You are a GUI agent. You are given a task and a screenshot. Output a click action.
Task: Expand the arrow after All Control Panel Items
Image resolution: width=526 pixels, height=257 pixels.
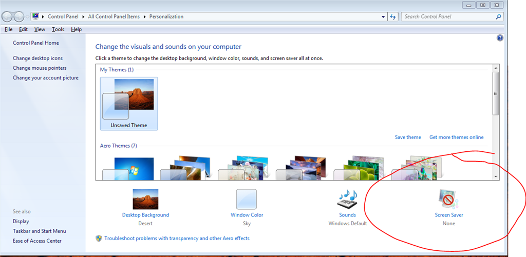coord(144,16)
